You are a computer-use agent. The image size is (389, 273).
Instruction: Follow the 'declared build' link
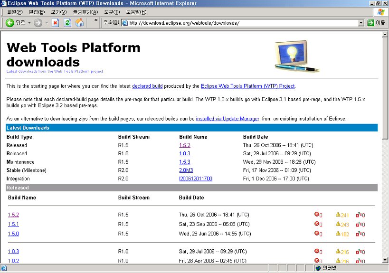pyautogui.click(x=147, y=86)
